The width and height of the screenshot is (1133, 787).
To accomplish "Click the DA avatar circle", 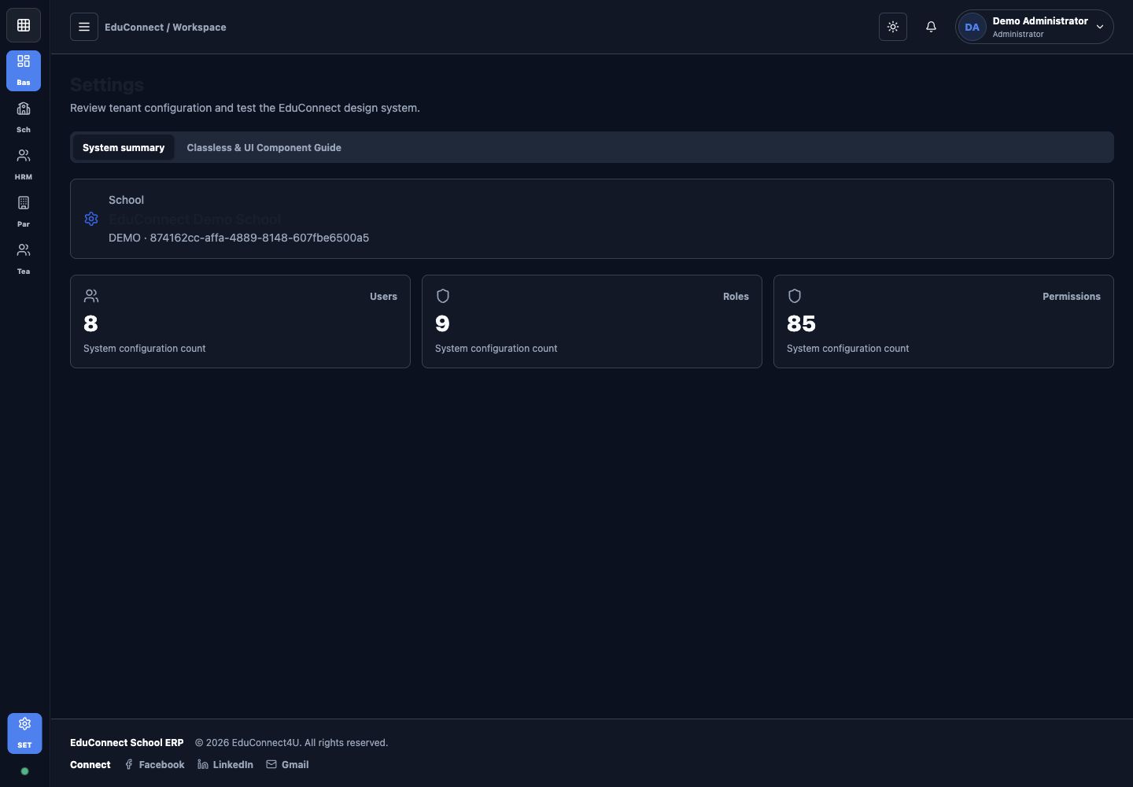I will (972, 27).
